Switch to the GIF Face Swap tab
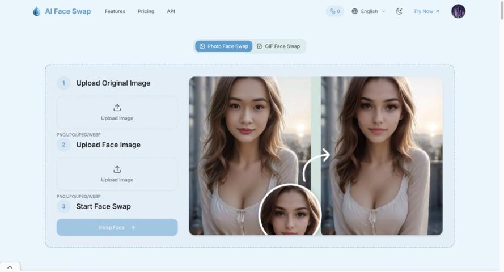 [278, 46]
